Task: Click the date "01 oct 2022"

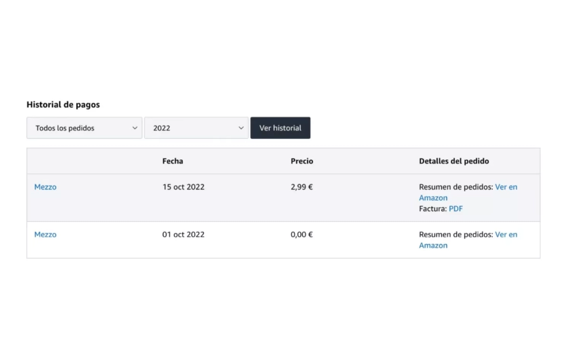Action: (x=183, y=234)
